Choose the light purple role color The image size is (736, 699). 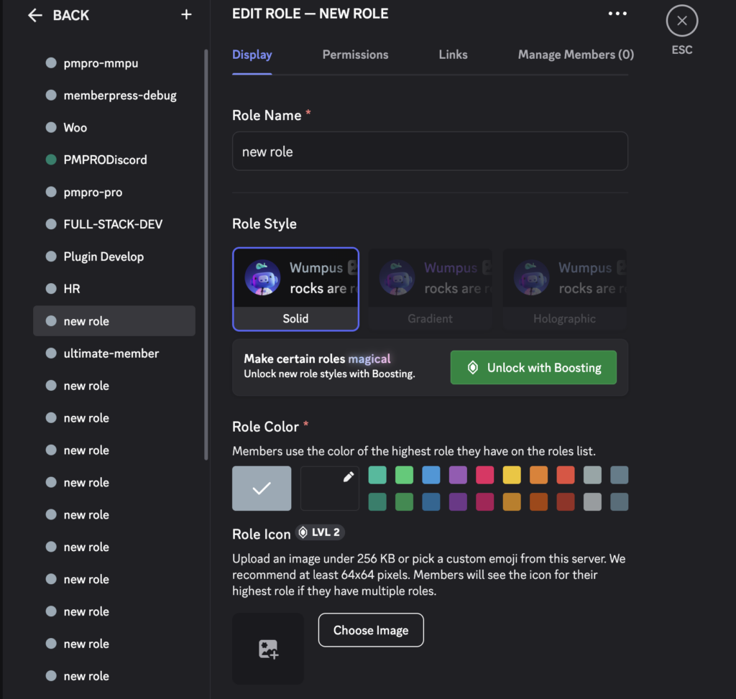point(458,475)
